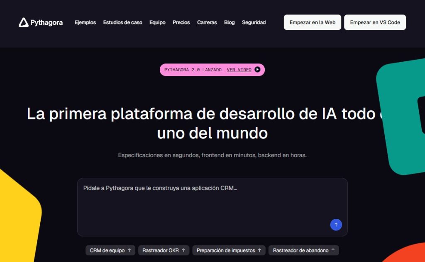Click the arrow on Preparación de impuestos chip
This screenshot has width=425, height=262.
pos(259,250)
